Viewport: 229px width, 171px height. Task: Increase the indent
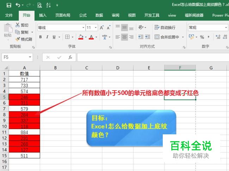coord(148,37)
